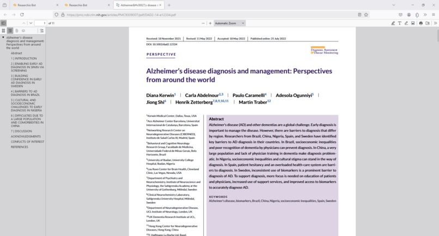Click the tracking protection shield icon

(x=57, y=15)
